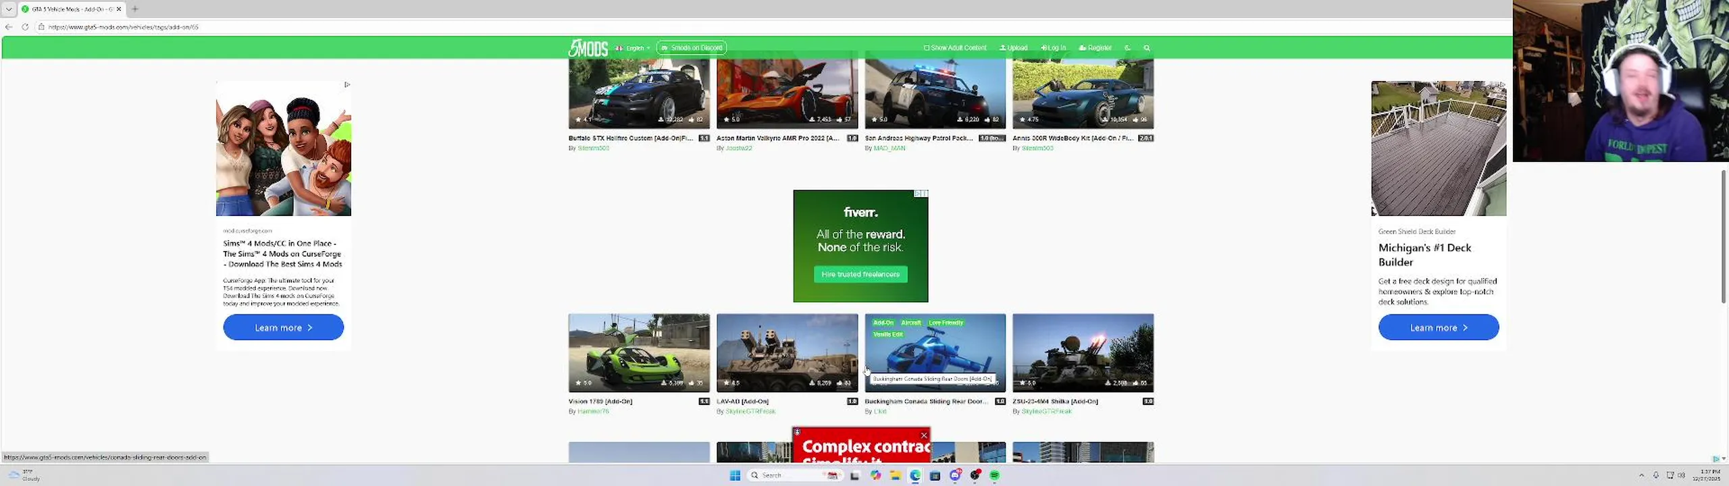The height and width of the screenshot is (486, 1729).
Task: Click Hire trusted freelancers on Fiverr ad
Action: point(860,274)
